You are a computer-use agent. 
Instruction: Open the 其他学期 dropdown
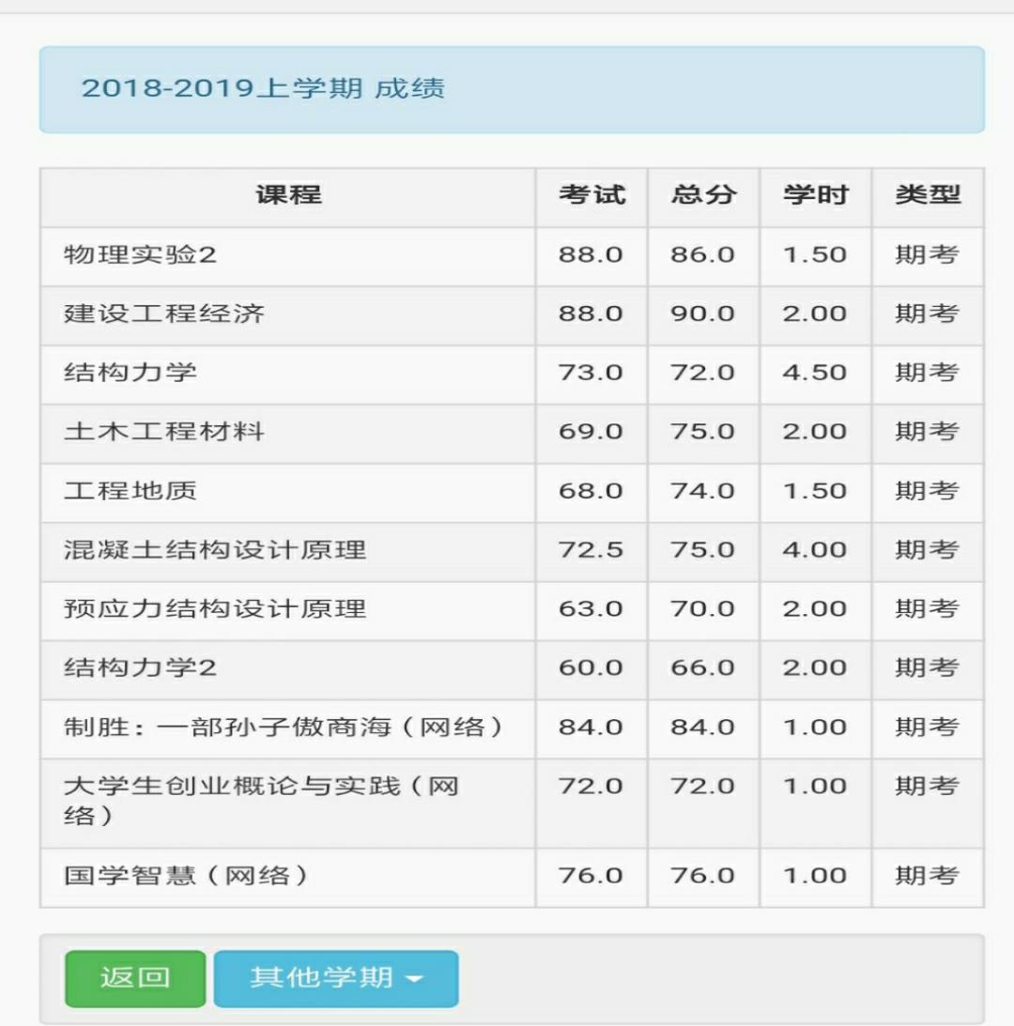[335, 978]
